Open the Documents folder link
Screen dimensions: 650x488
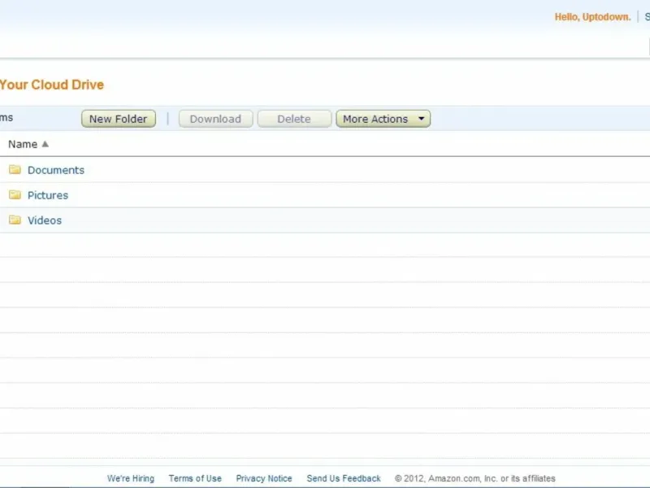point(56,170)
